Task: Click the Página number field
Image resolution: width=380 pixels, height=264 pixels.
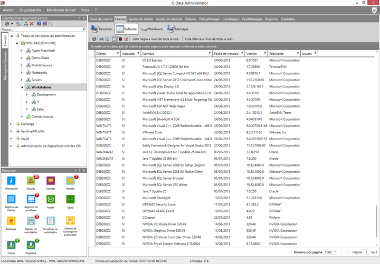Action: click(x=366, y=252)
